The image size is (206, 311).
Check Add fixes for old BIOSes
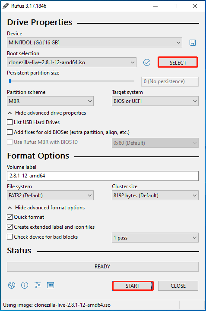point(10,132)
